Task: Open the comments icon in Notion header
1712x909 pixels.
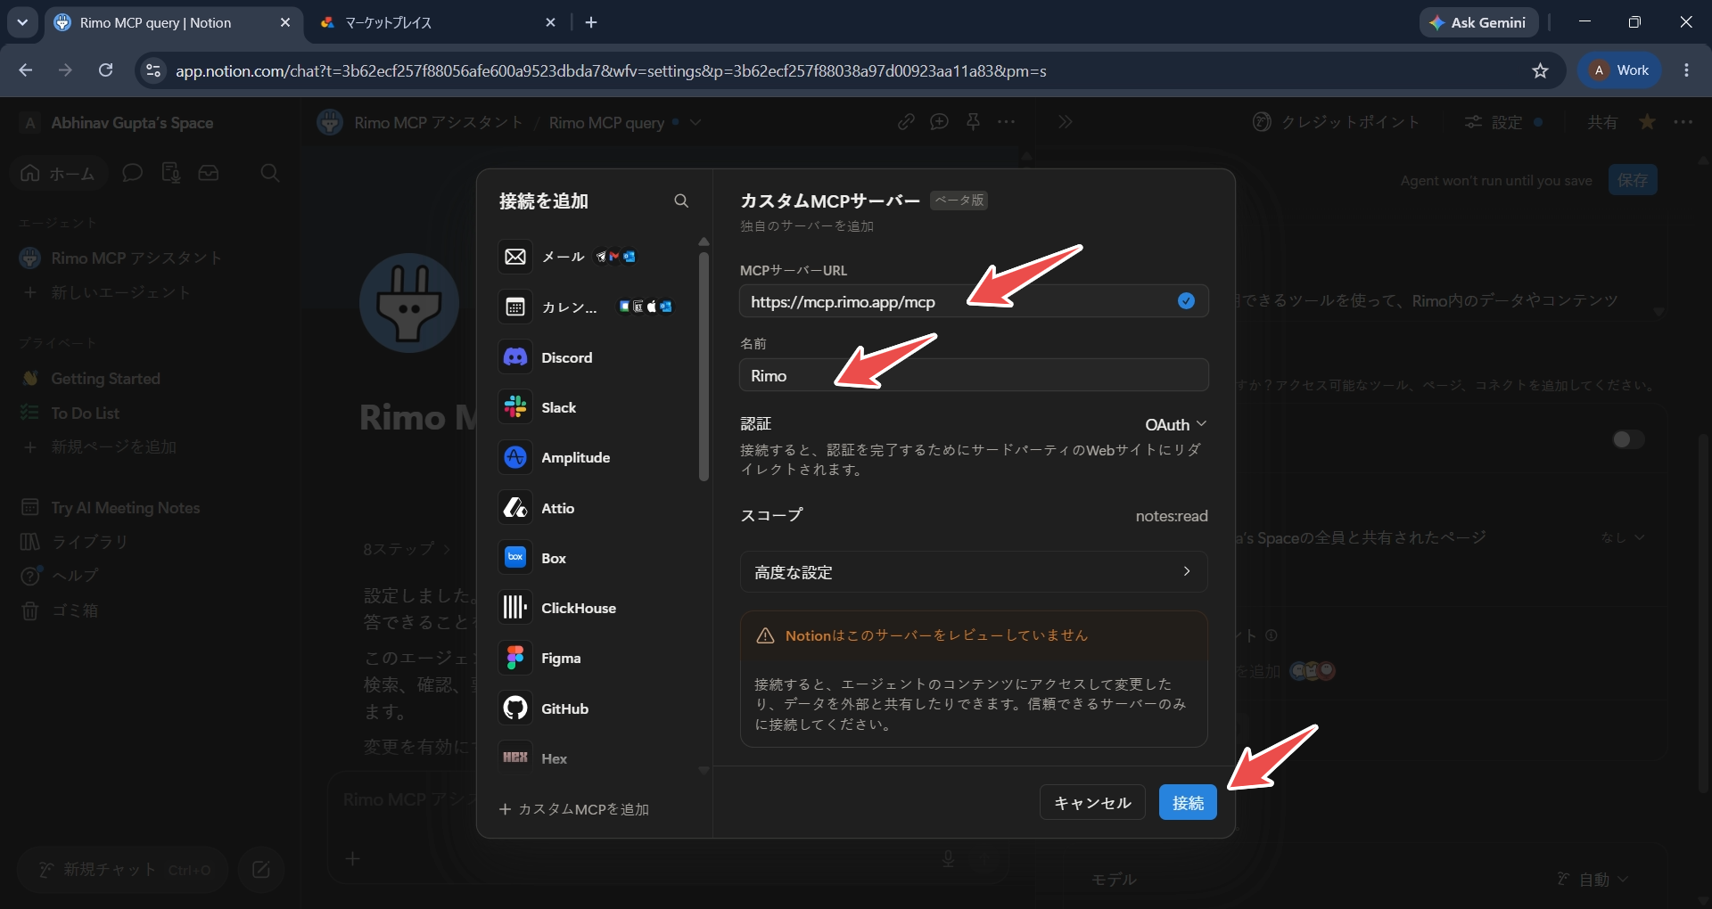Action: point(939,122)
